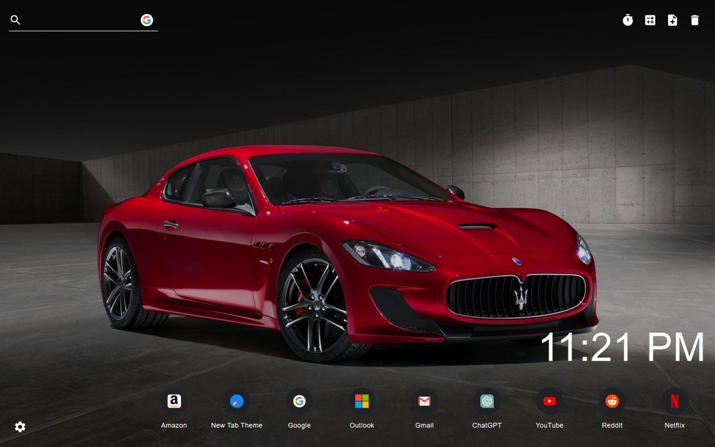Open the calculator tool

[x=650, y=20]
